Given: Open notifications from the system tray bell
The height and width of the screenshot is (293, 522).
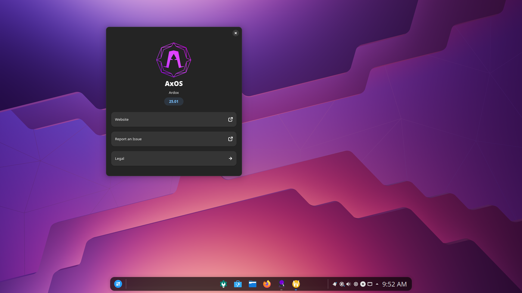Looking at the screenshot, I should click(x=334, y=284).
